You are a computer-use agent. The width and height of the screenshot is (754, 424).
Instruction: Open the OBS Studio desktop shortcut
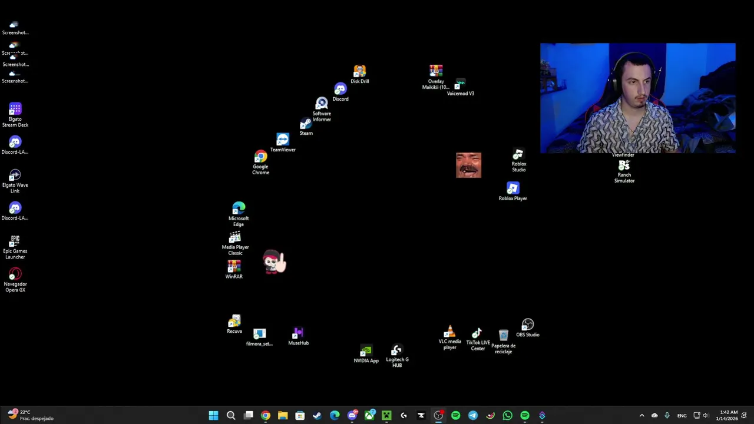pos(528,329)
